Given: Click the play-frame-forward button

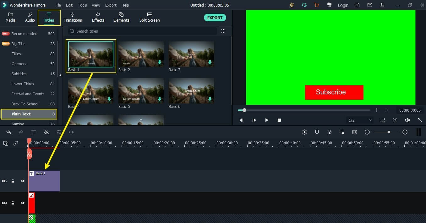Looking at the screenshot, I should coord(254,120).
